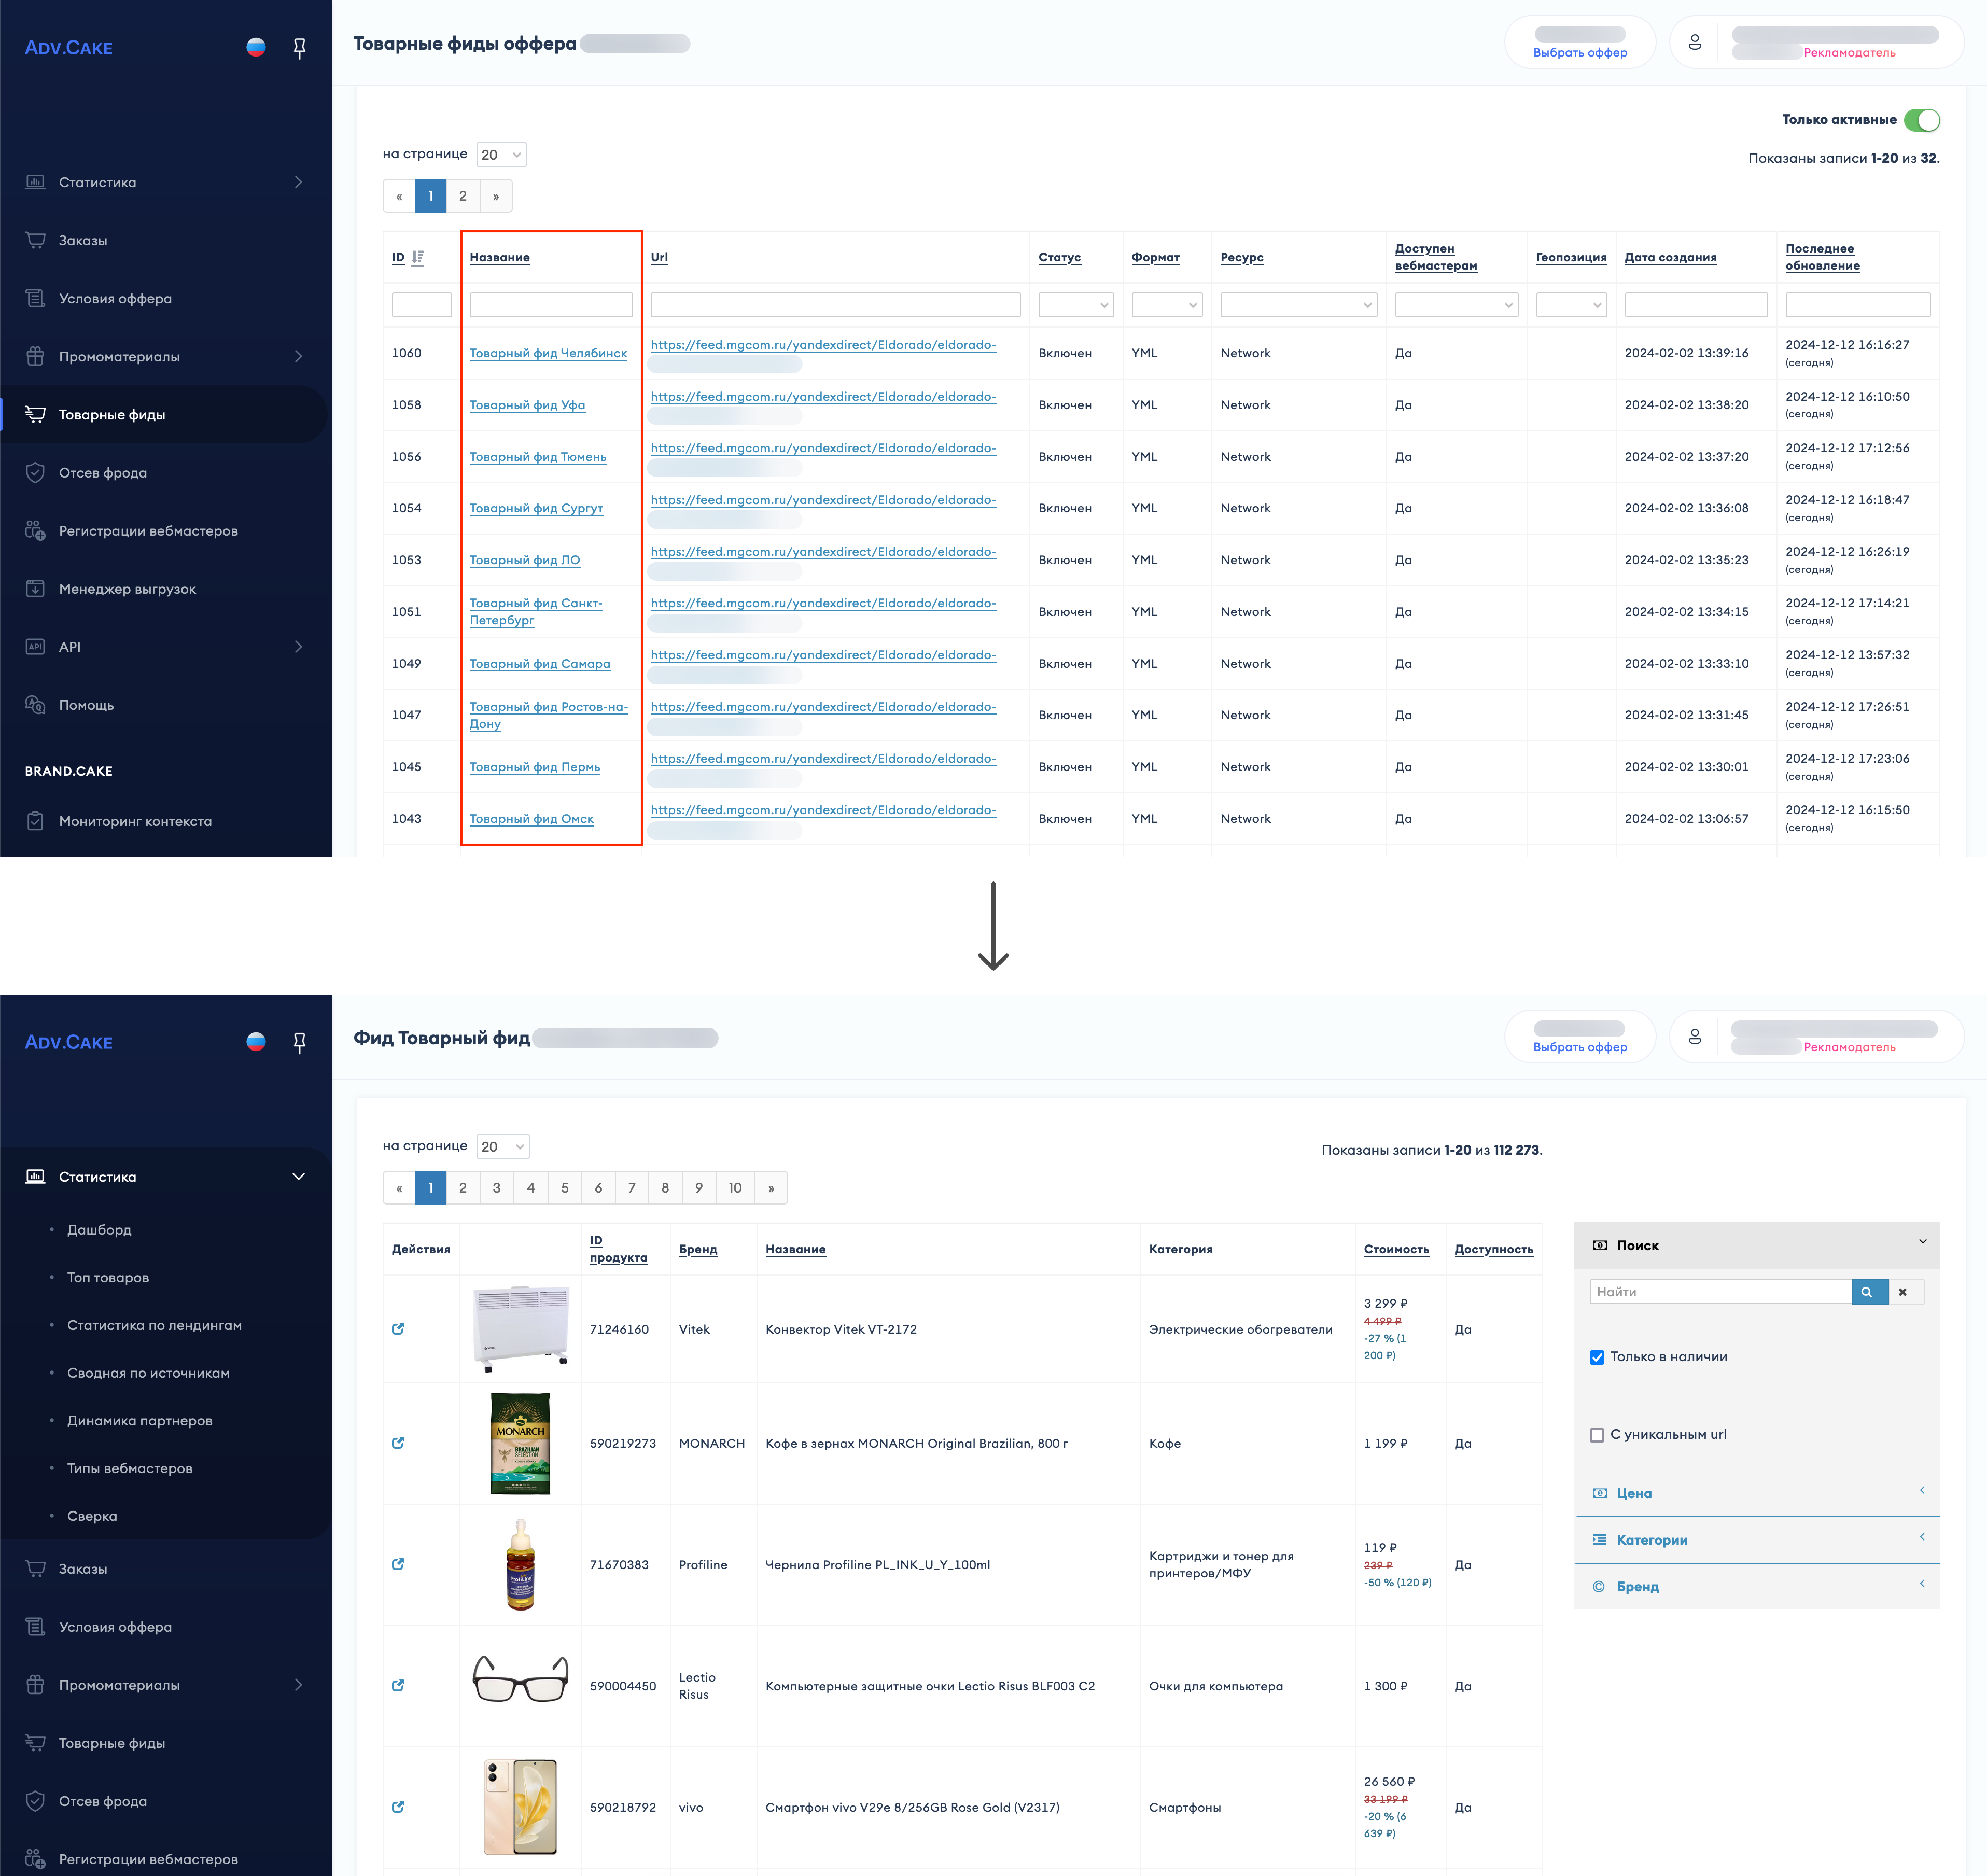
Task: Open the feed URL in the row with ID 1058
Action: pyautogui.click(x=823, y=397)
